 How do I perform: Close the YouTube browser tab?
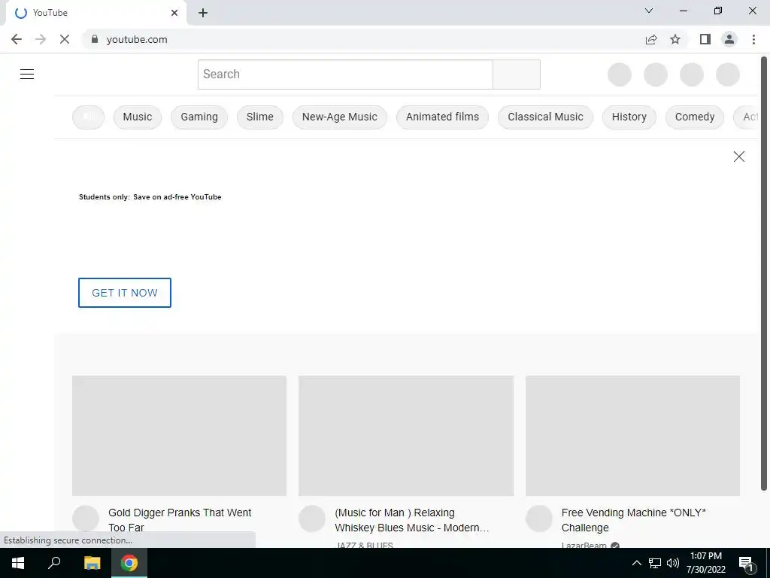point(174,13)
